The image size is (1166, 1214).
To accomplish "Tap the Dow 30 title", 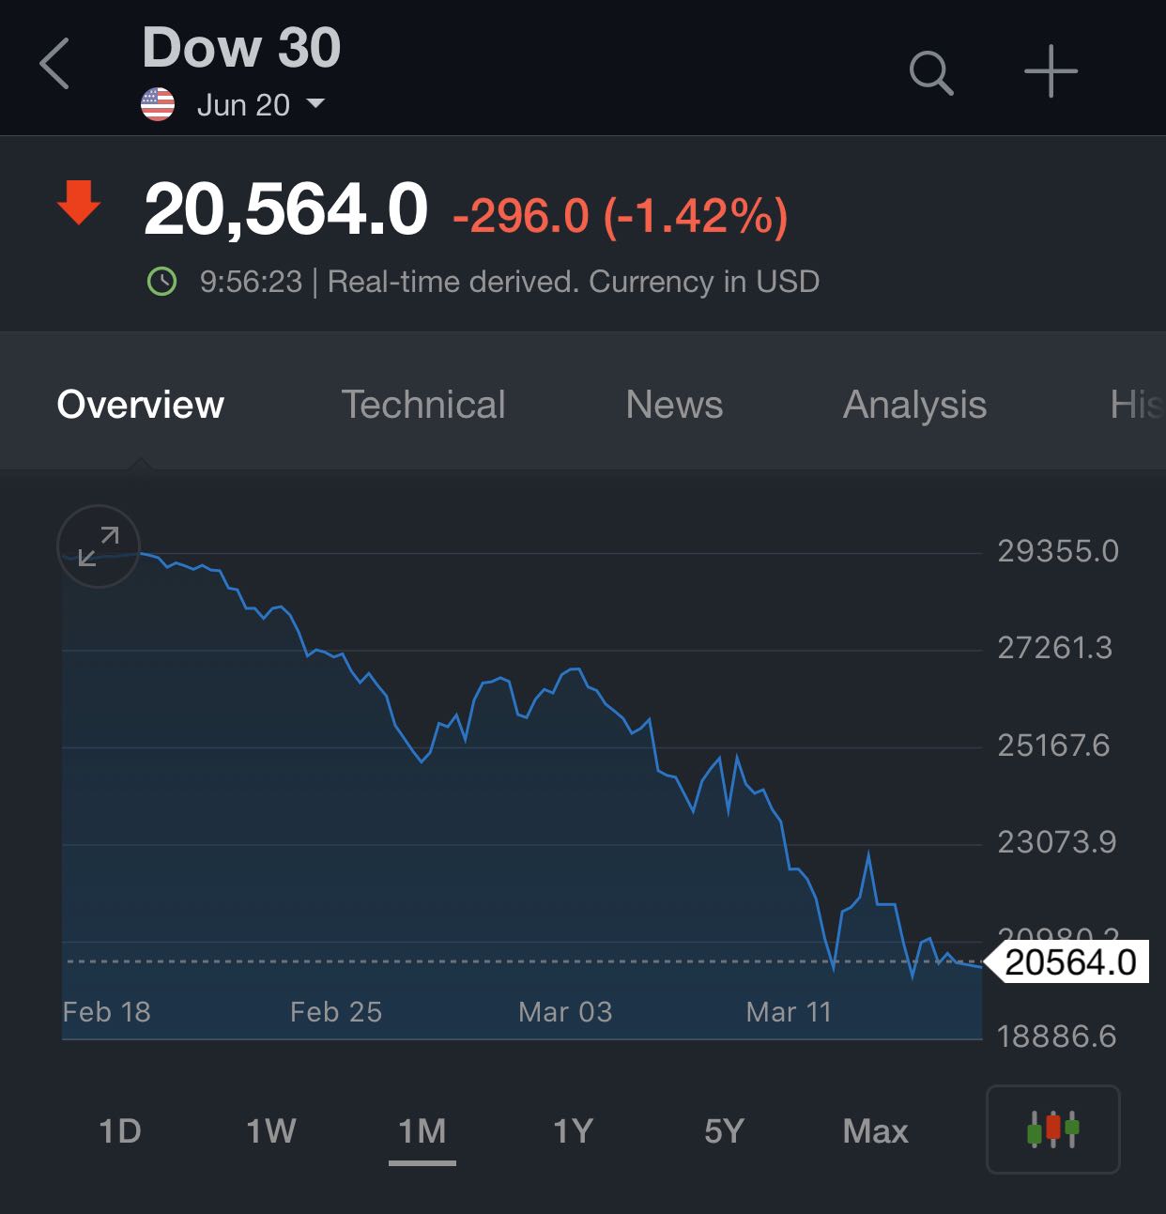I will click(x=241, y=48).
